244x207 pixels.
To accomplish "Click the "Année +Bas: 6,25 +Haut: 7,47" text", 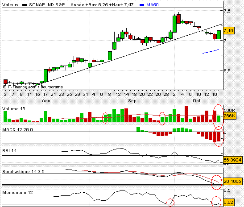I will 102,5.
